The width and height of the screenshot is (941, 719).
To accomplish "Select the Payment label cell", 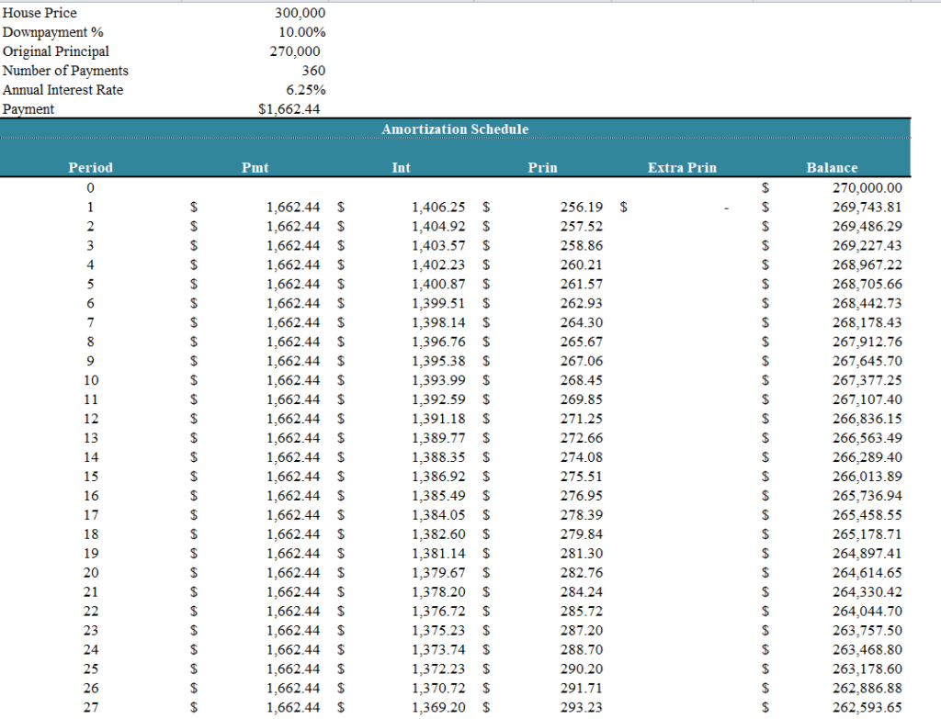I will point(28,108).
